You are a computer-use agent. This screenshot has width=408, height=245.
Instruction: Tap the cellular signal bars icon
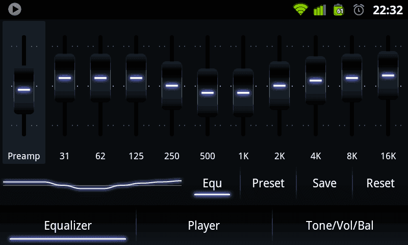320,10
